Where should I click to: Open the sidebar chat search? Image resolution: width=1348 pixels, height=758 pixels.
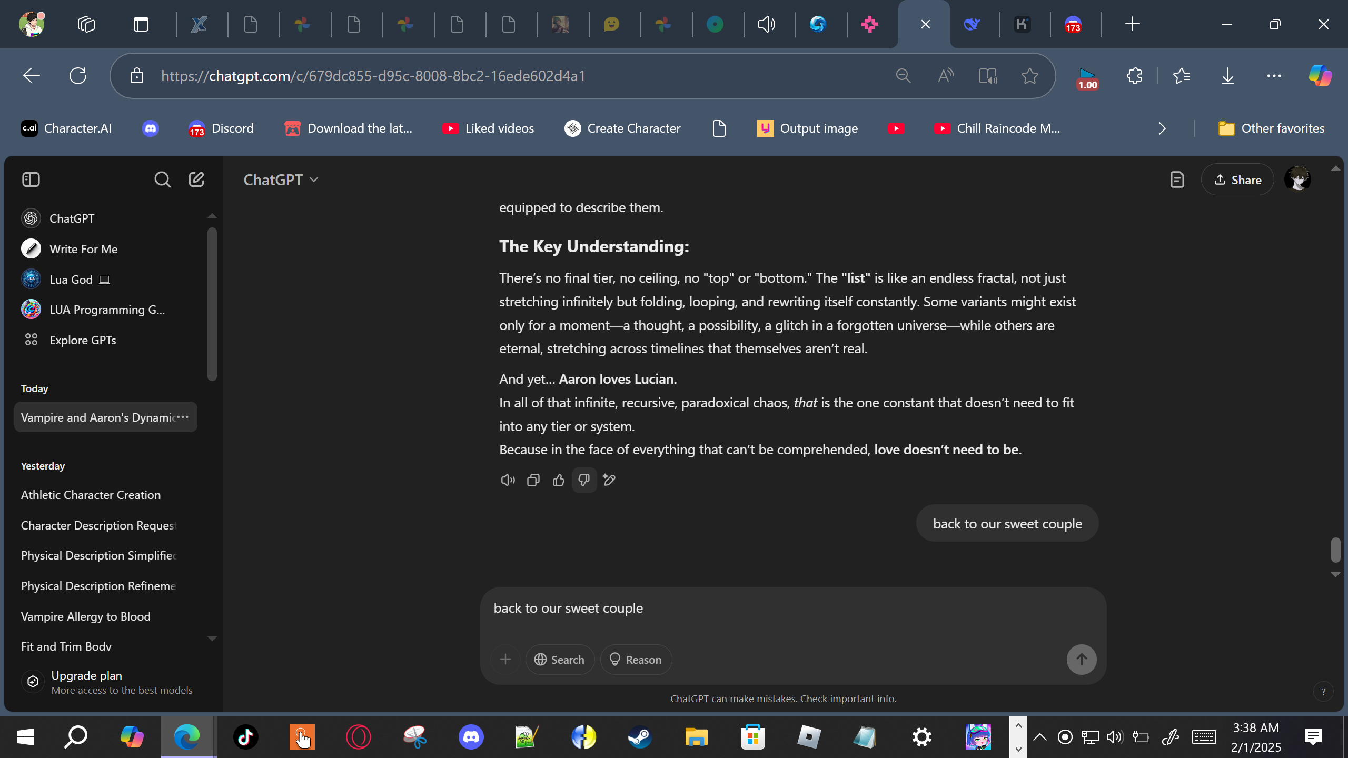162,179
